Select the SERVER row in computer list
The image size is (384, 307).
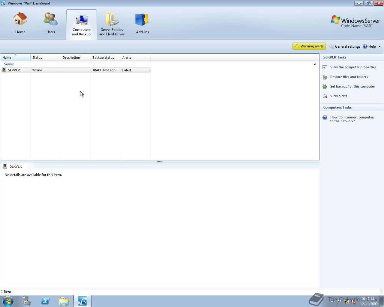75,70
